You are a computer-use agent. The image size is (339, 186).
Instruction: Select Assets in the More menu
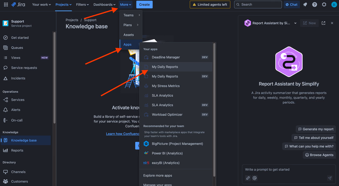(131, 35)
